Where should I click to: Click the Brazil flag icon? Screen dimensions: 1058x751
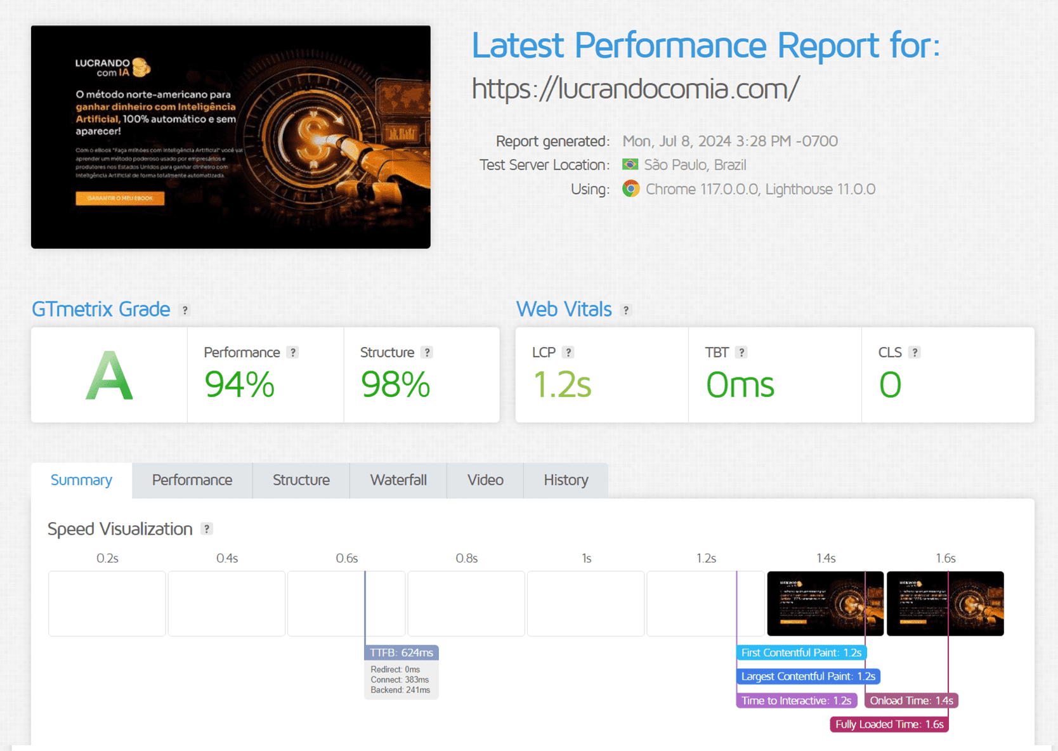pyautogui.click(x=630, y=164)
